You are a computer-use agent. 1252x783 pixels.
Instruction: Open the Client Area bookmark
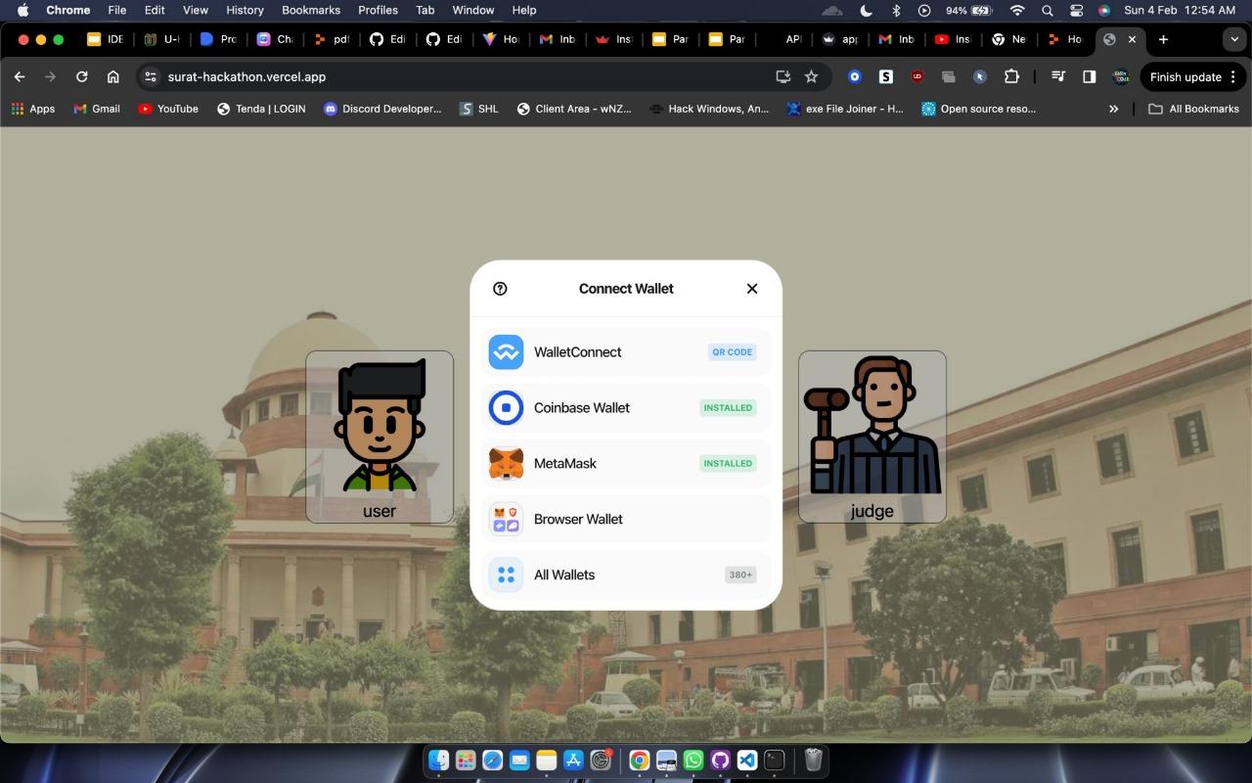576,109
